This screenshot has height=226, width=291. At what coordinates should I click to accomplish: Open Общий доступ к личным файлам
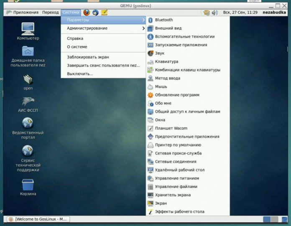[x=188, y=112]
